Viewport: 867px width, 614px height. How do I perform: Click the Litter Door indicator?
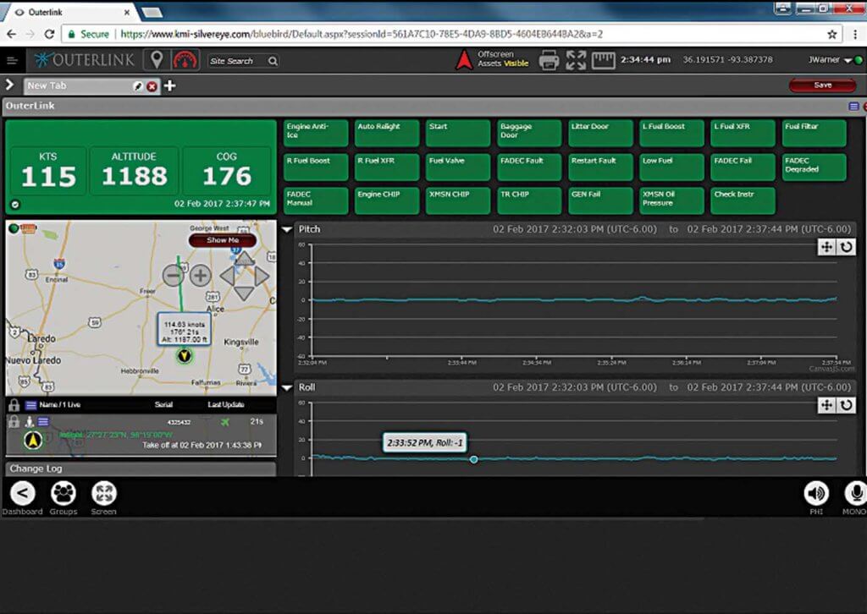[x=600, y=134]
